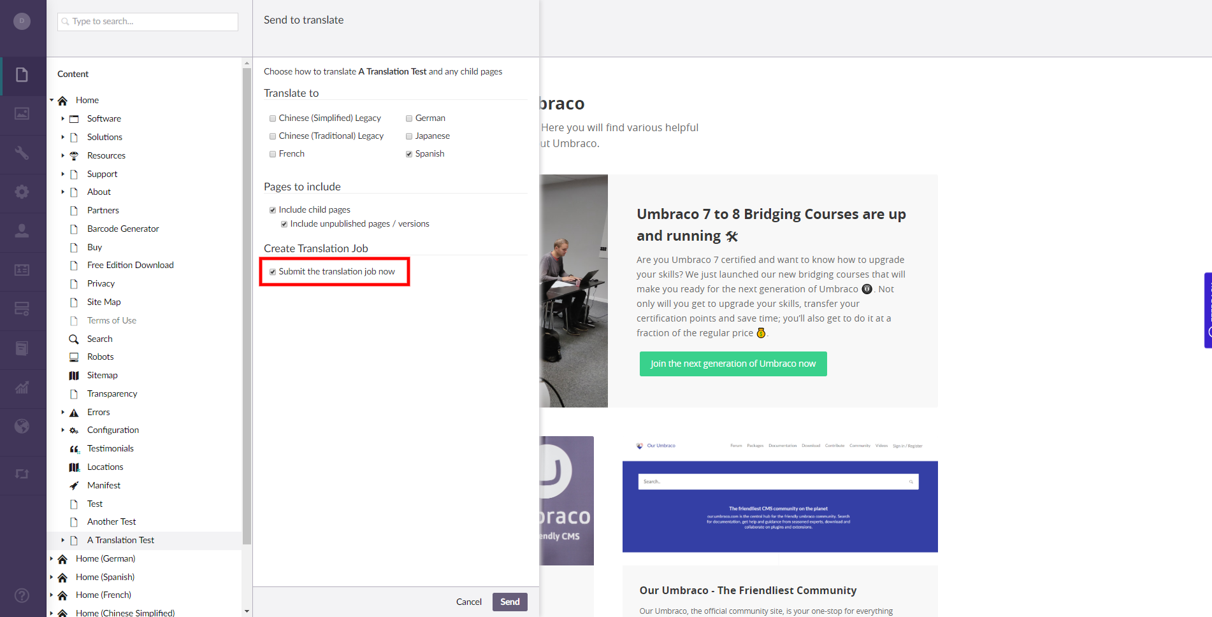Select Partners in content tree
The width and height of the screenshot is (1212, 617).
pos(103,210)
